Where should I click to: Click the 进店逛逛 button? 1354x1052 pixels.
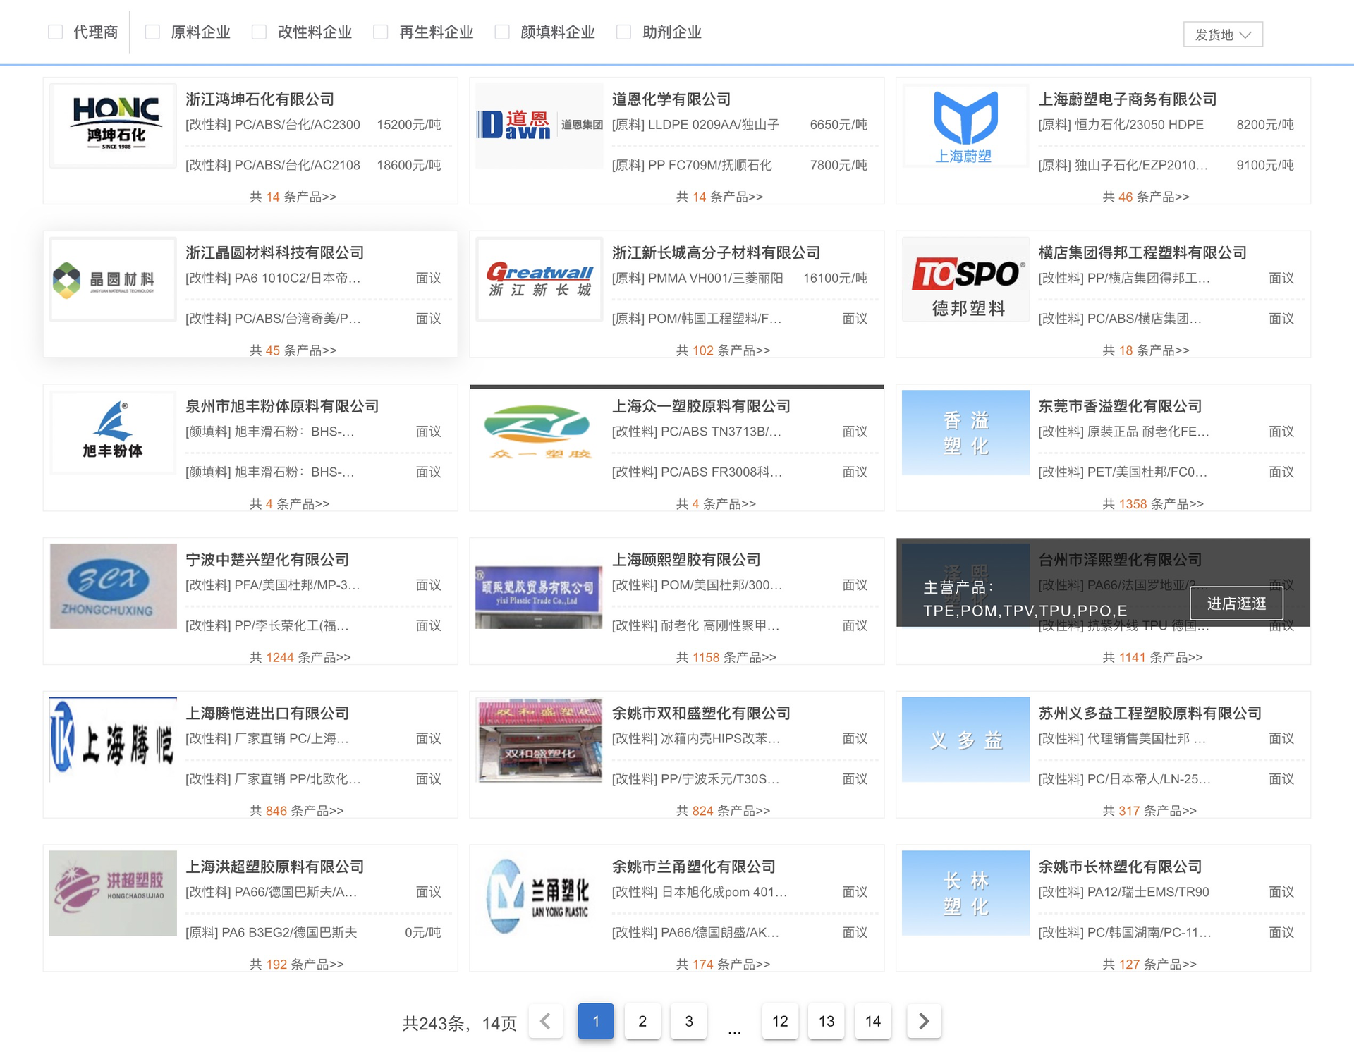1236,604
